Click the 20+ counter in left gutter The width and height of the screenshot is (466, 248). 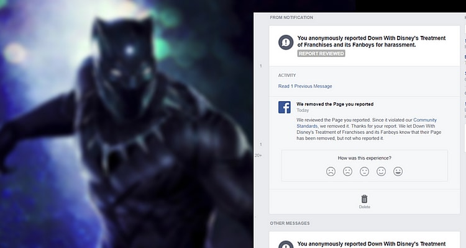pos(258,155)
